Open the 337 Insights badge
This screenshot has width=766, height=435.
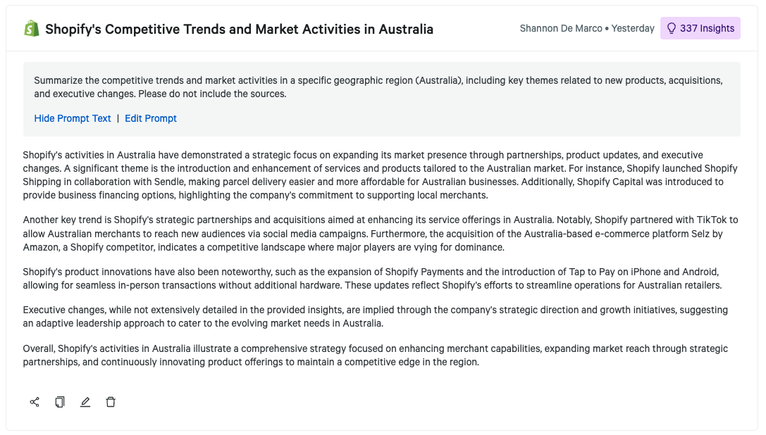pyautogui.click(x=700, y=29)
